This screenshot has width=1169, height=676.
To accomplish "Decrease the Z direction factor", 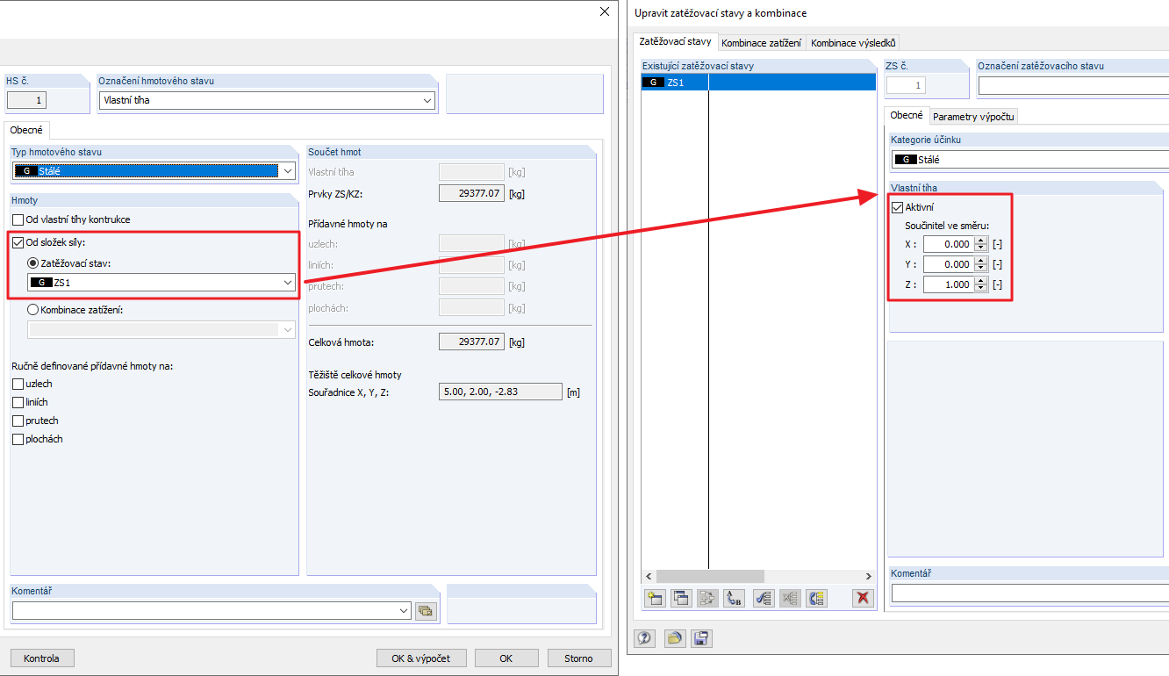I will tap(981, 288).
